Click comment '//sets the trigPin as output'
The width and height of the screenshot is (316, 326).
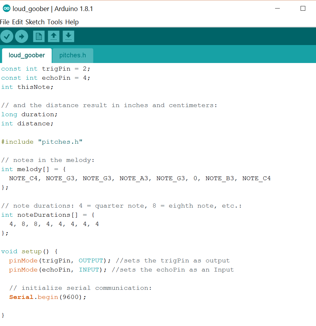point(173,261)
